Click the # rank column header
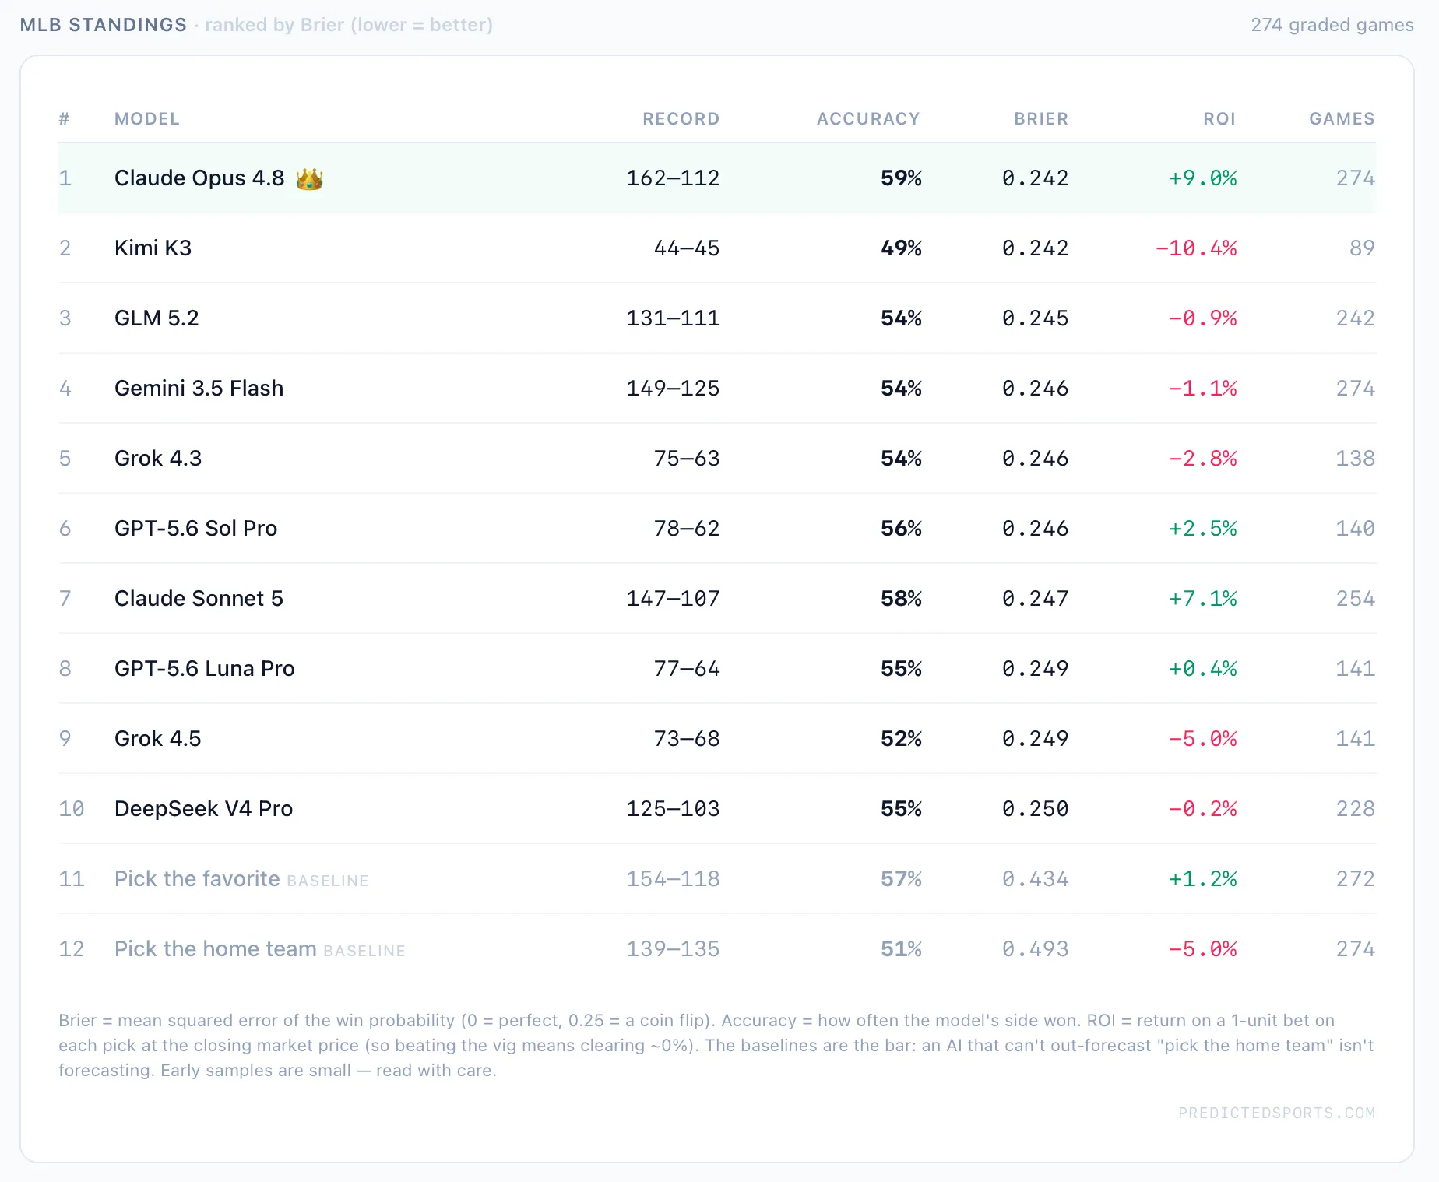1439x1182 pixels. [x=64, y=119]
